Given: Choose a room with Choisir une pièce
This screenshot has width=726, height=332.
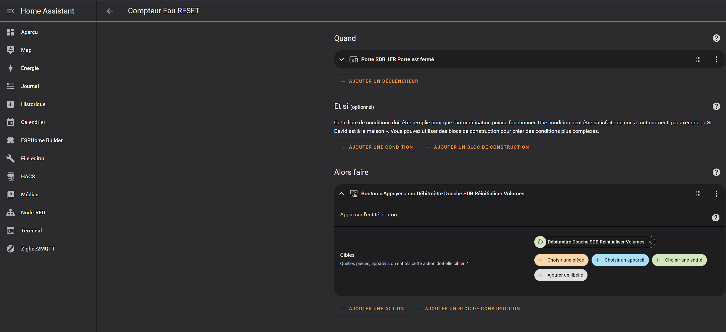Looking at the screenshot, I should click(x=561, y=260).
